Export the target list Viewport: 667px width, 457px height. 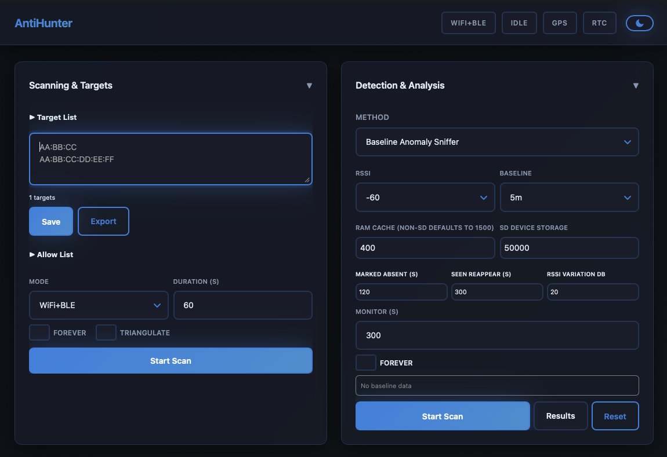click(103, 221)
